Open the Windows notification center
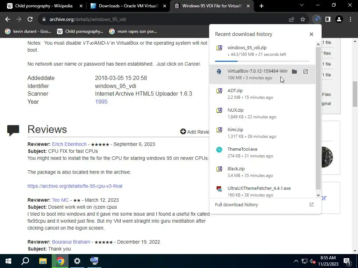The width and height of the screenshot is (358, 268). 347,261
